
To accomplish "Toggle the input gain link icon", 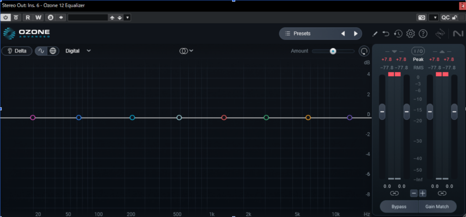I will (394, 193).
